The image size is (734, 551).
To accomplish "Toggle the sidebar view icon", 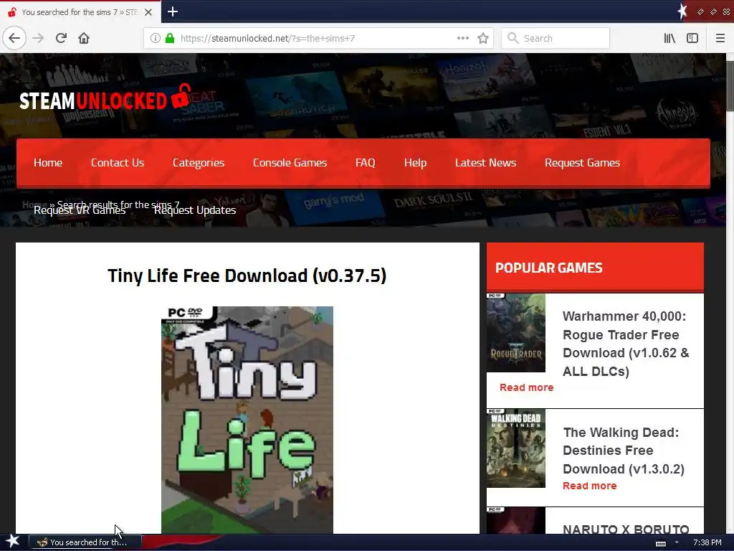I will click(x=692, y=38).
